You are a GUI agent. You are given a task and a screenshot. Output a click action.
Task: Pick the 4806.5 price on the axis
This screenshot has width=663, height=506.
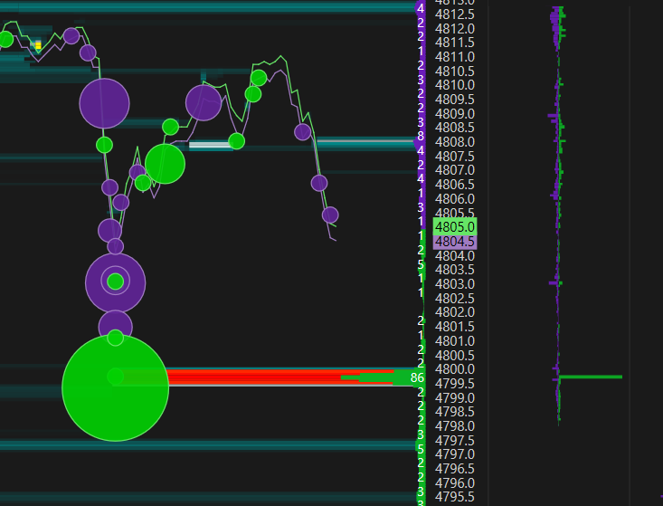[x=455, y=185]
